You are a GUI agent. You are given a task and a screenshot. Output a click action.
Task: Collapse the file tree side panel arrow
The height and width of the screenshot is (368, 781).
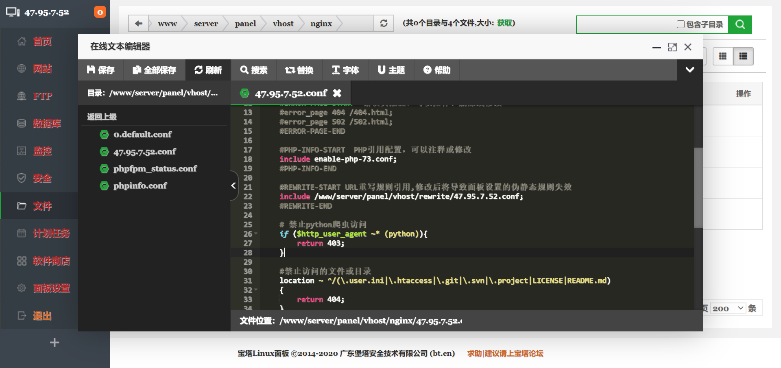click(234, 185)
